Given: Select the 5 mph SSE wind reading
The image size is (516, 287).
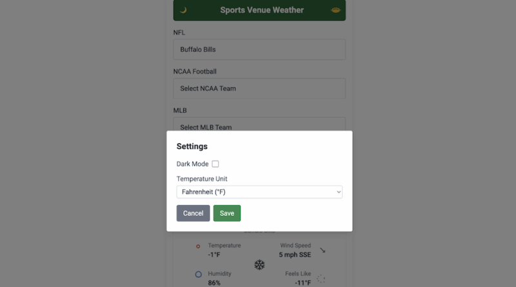Looking at the screenshot, I should click(x=295, y=255).
